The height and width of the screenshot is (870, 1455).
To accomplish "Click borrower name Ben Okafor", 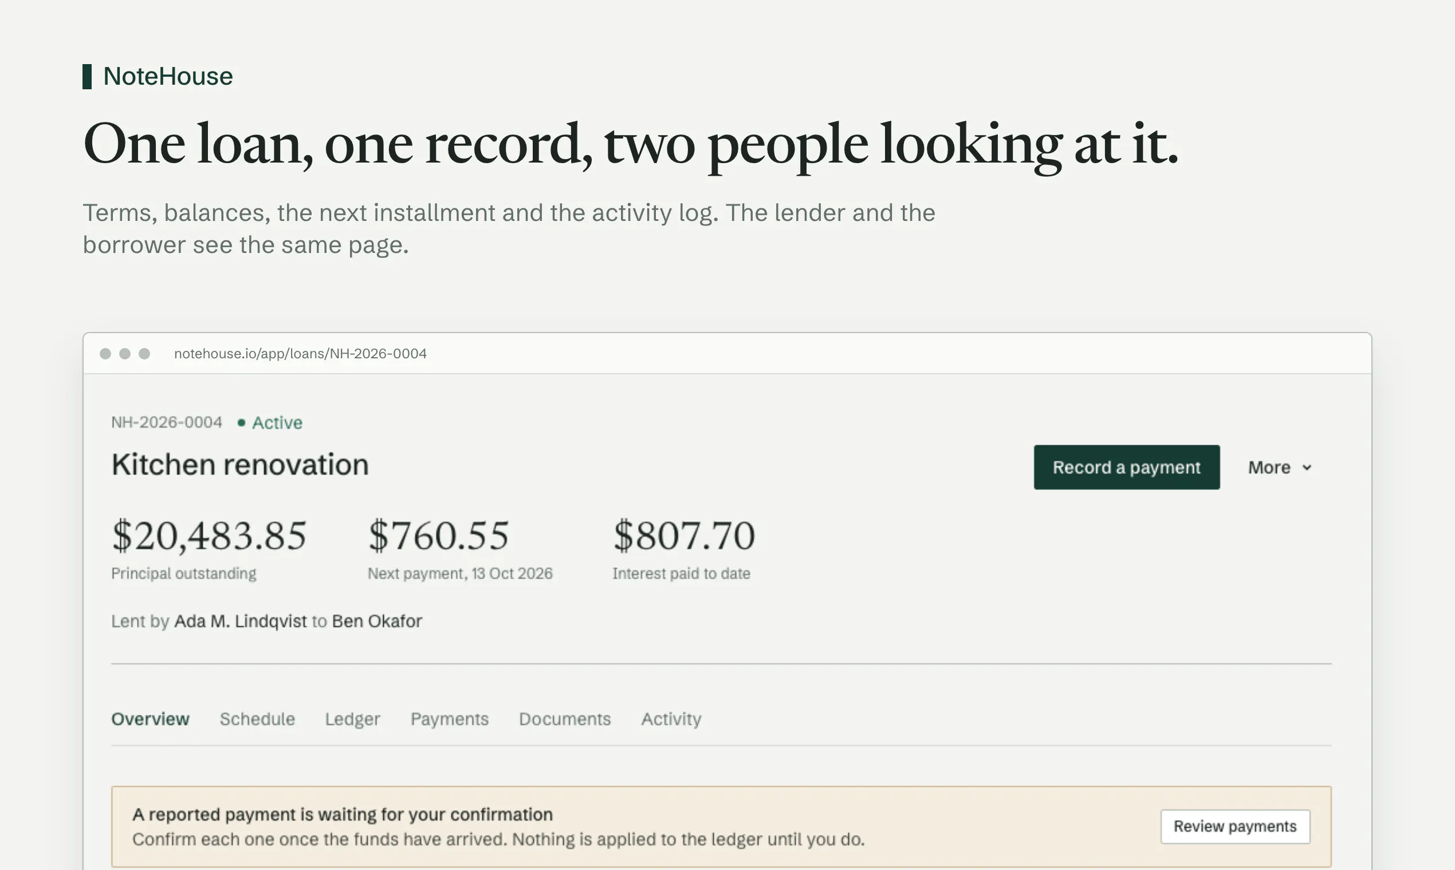I will pyautogui.click(x=377, y=621).
